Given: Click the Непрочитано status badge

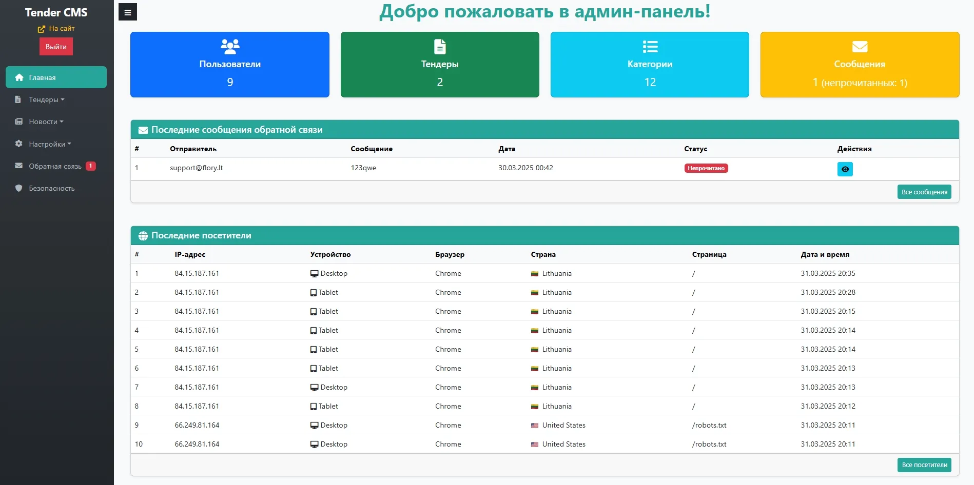Looking at the screenshot, I should (x=706, y=168).
